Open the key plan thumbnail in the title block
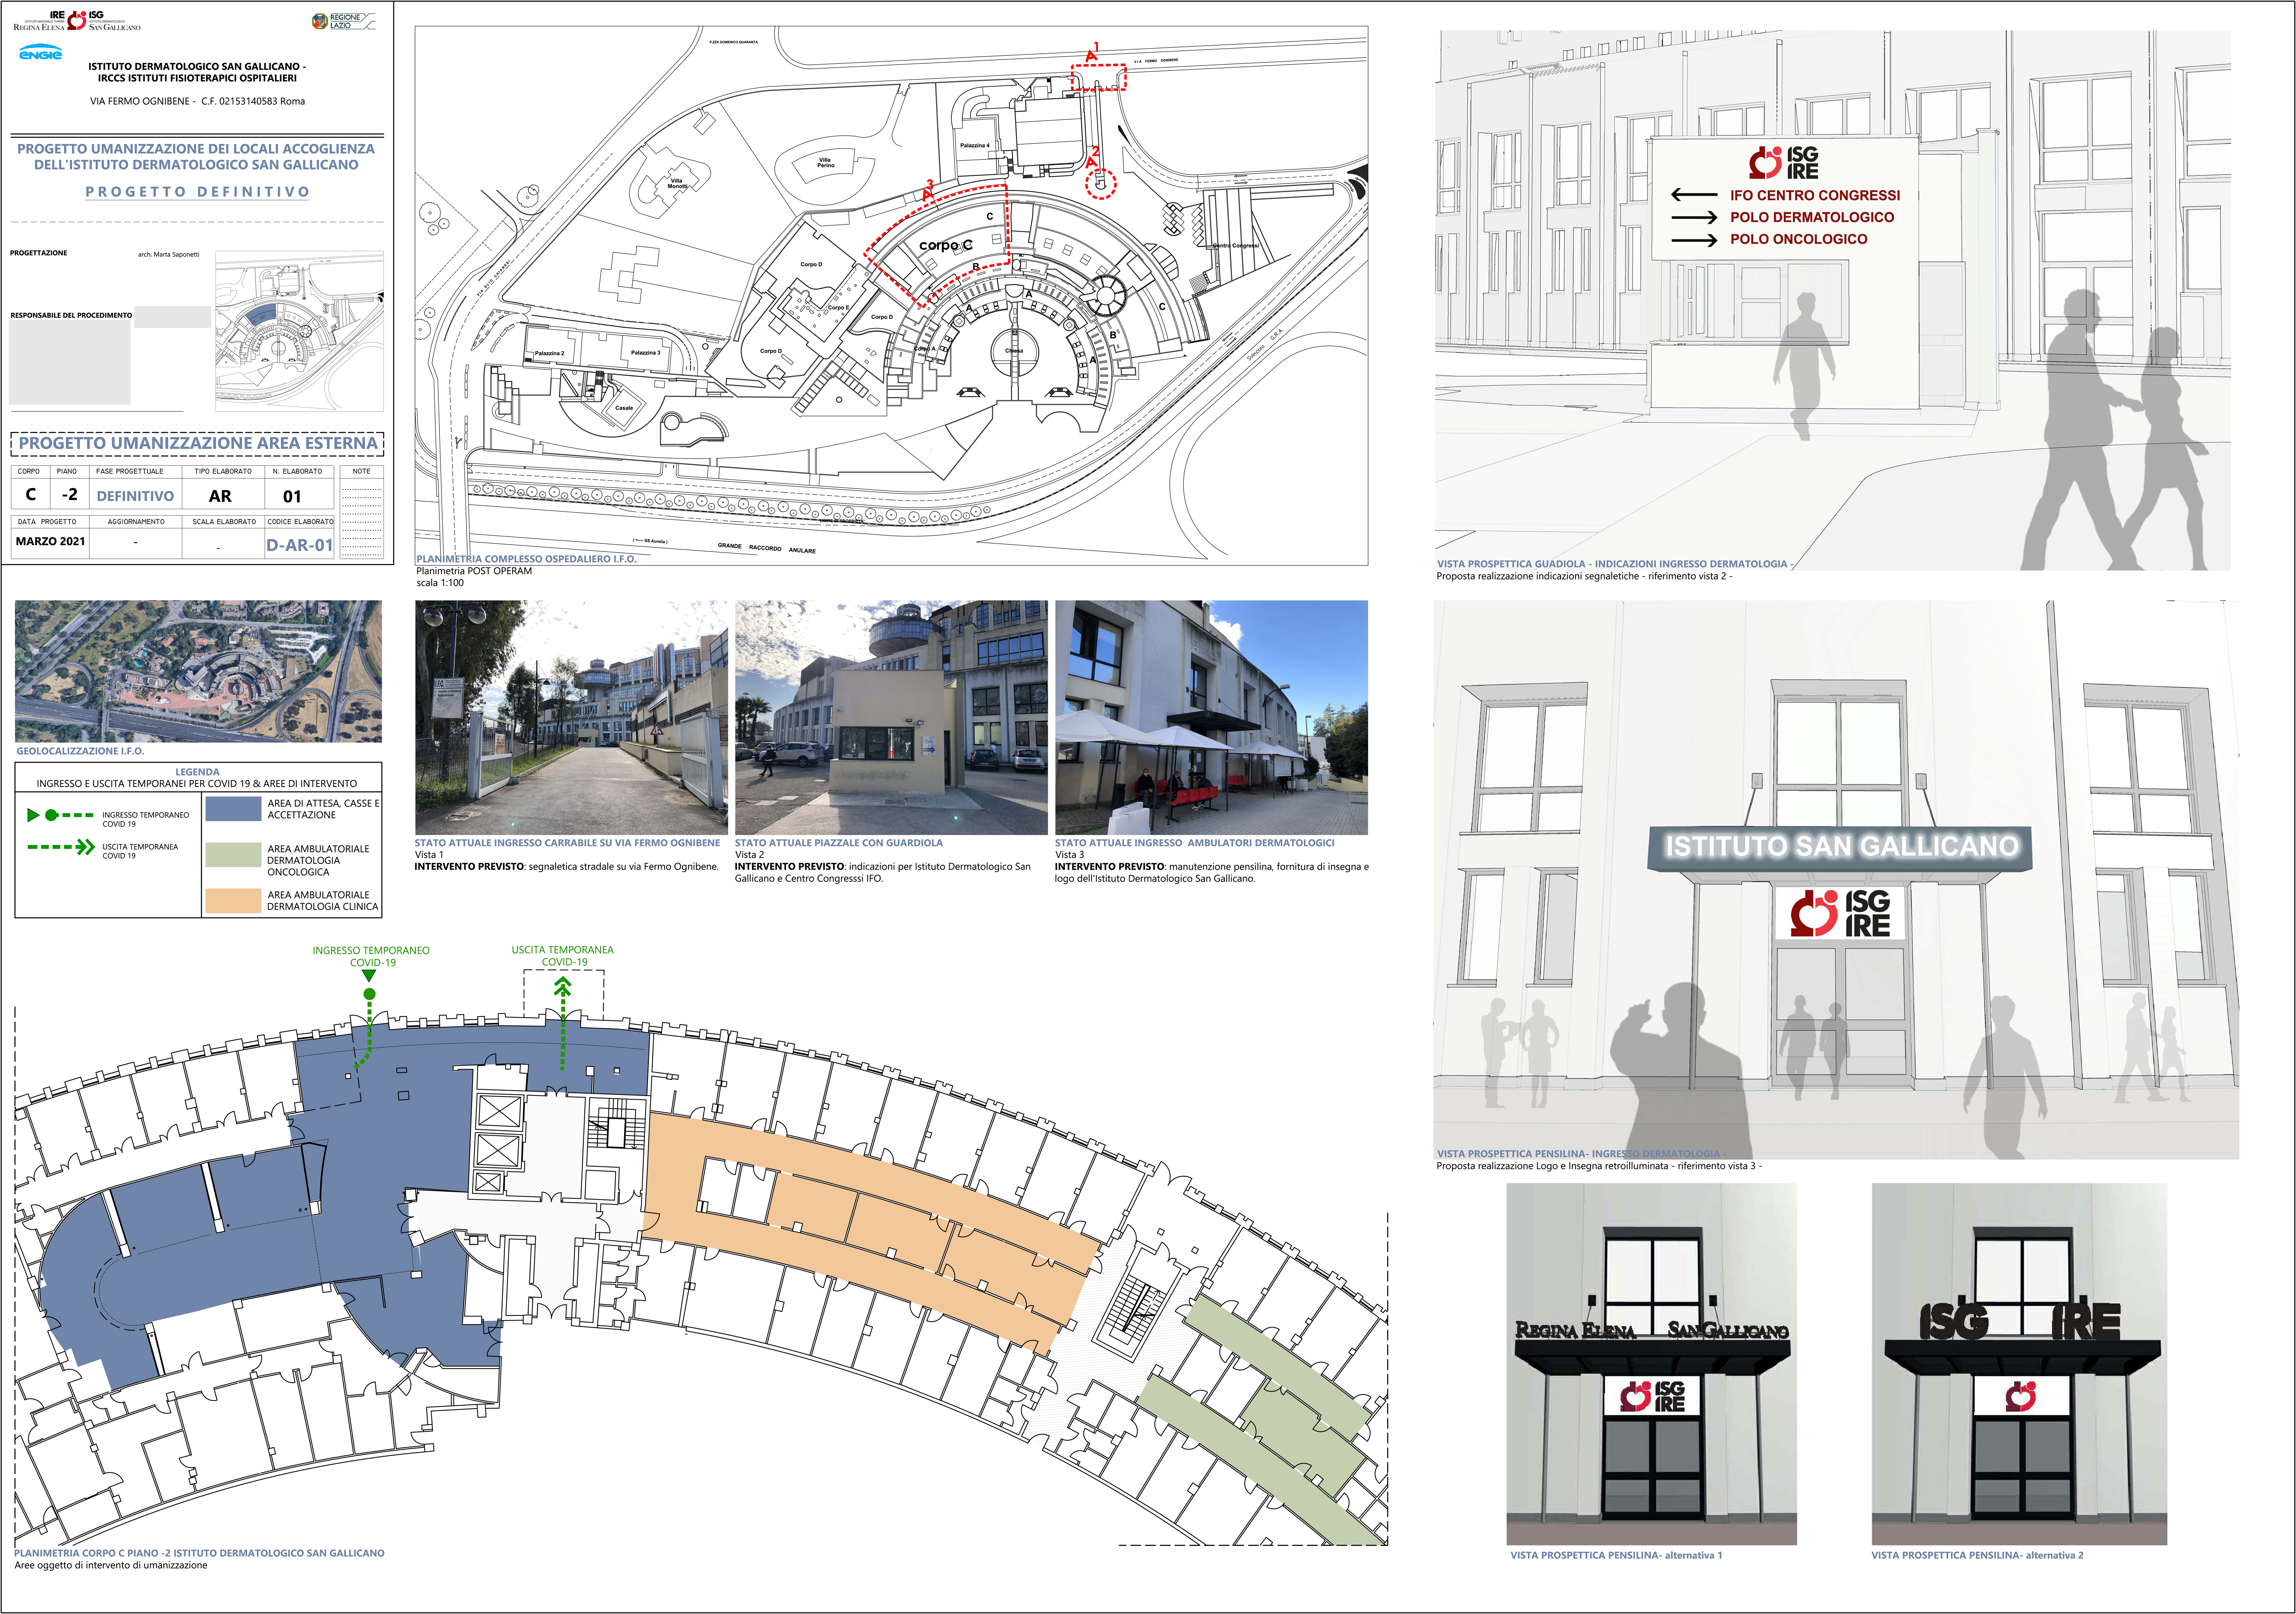This screenshot has width=2296, height=1614. [x=299, y=331]
